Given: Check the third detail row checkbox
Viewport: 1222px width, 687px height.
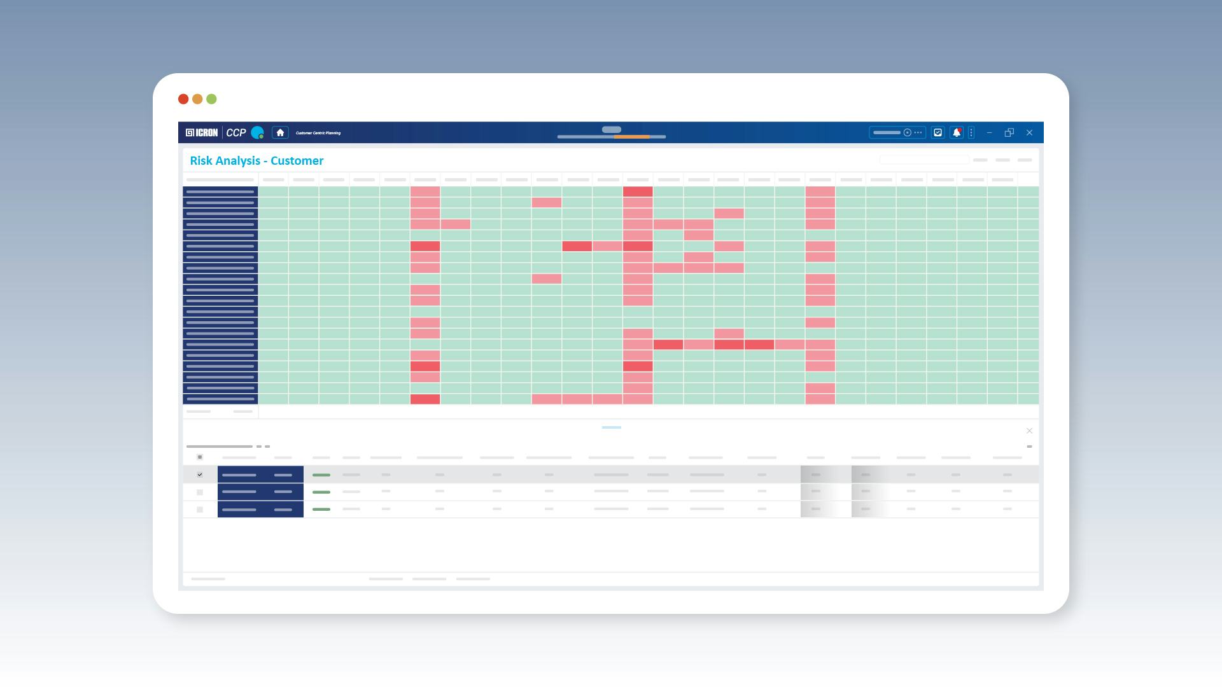Looking at the screenshot, I should tap(200, 509).
